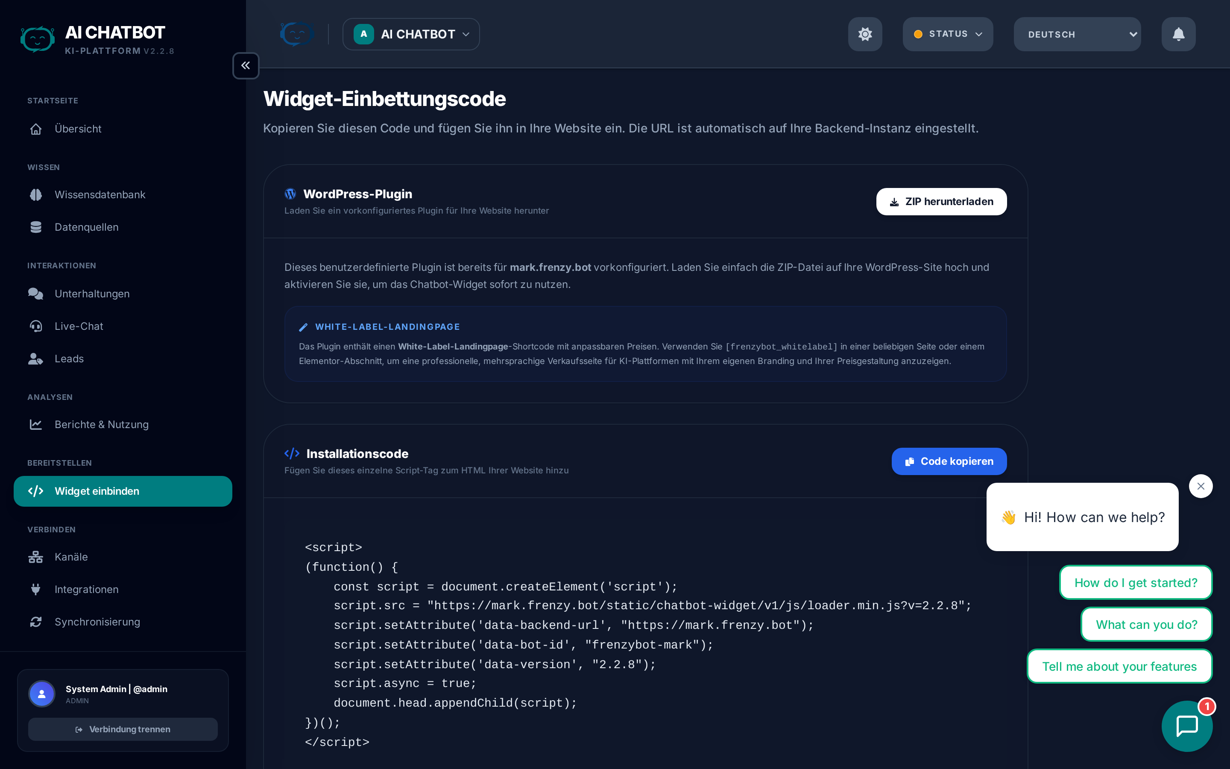
Task: Open the Kanäle section
Action: click(71, 556)
